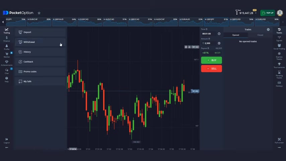286x161 pixels.
Task: Open the Market shopping cart section
Action: pyautogui.click(x=7, y=55)
